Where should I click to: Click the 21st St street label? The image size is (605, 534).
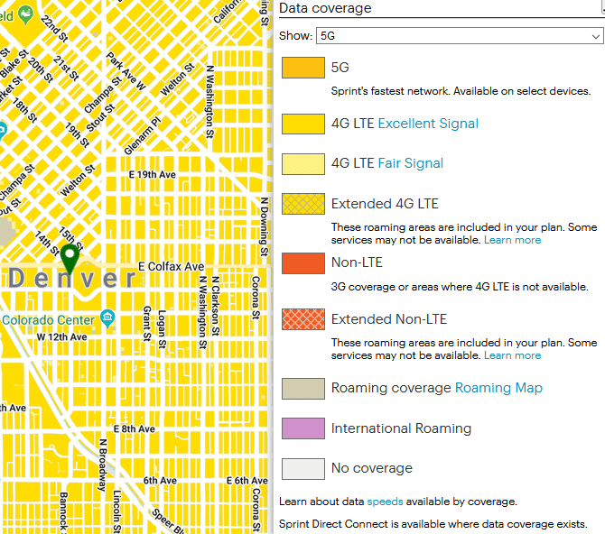[66, 69]
